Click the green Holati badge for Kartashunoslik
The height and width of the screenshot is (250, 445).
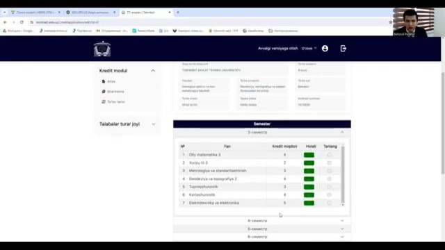coord(309,195)
